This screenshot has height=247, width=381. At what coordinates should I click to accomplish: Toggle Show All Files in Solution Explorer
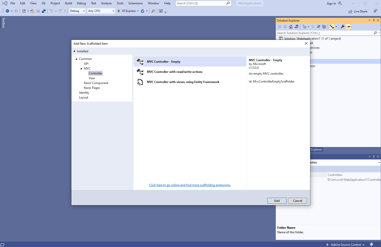(324, 27)
